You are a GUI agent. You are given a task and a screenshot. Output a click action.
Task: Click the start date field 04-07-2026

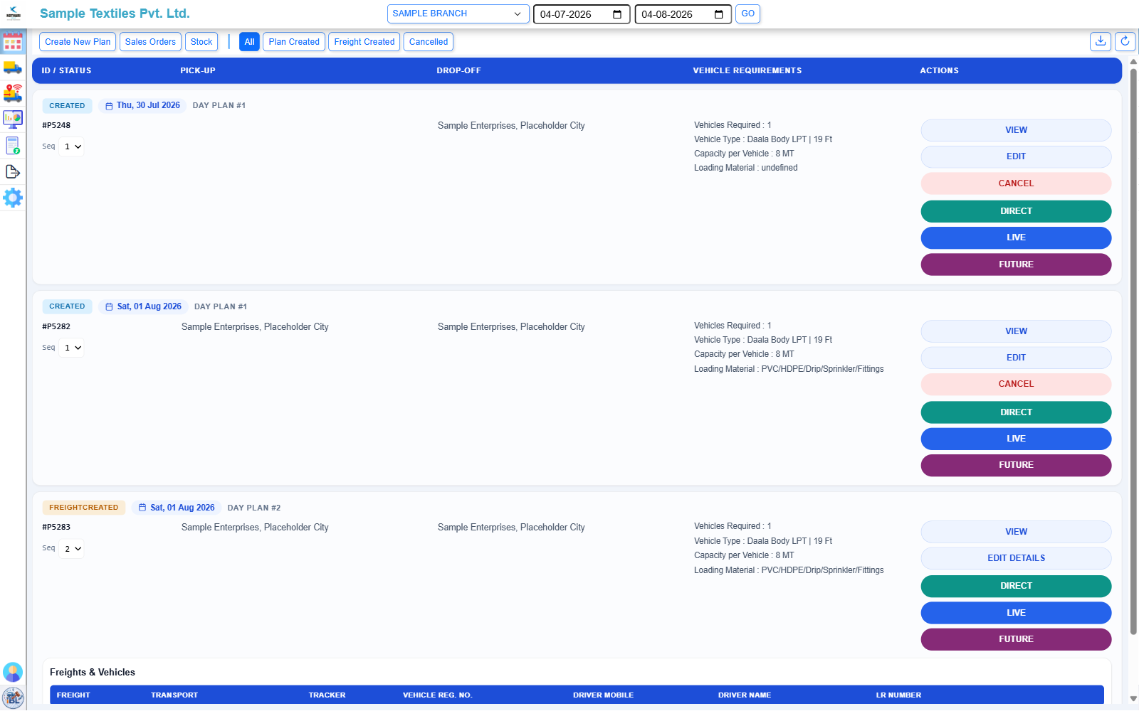click(x=582, y=14)
